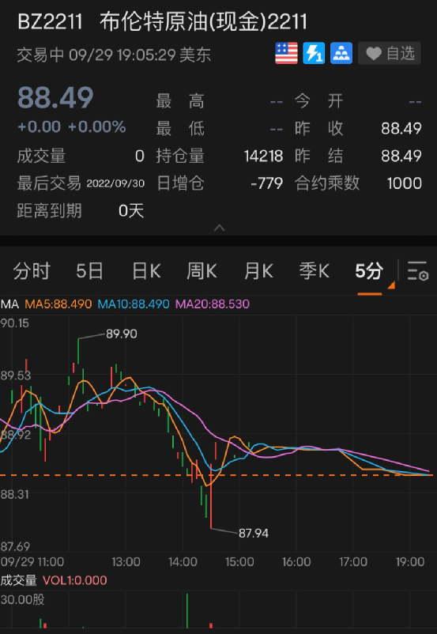Screen dimensions: 437x634
Task: Tap MA5:88.490 indicator value
Action: pos(58,304)
